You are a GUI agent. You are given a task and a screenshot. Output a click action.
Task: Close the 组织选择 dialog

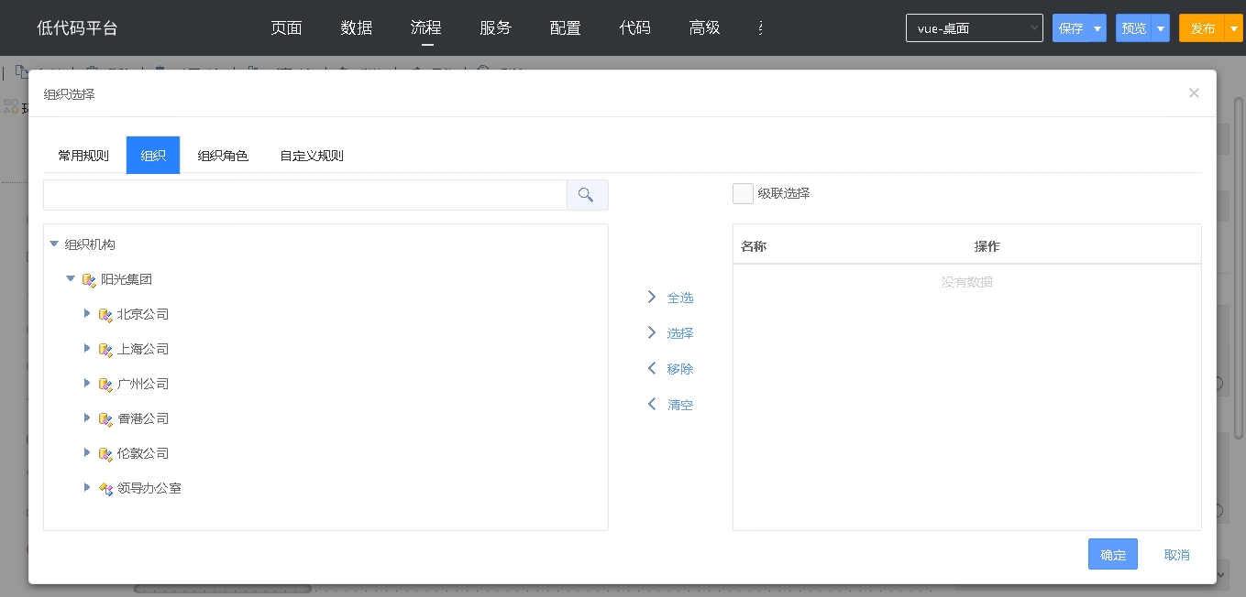(1194, 92)
